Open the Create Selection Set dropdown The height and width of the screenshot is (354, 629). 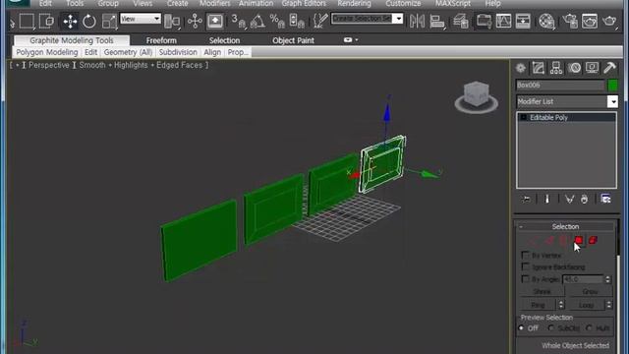click(x=398, y=19)
